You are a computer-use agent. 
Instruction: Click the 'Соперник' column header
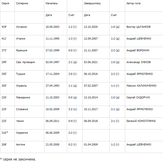click(22, 4)
